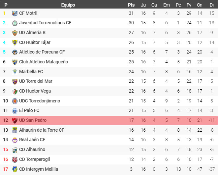
Task: Select the Alhaurín de la Torre CF name
Action: [42, 130]
